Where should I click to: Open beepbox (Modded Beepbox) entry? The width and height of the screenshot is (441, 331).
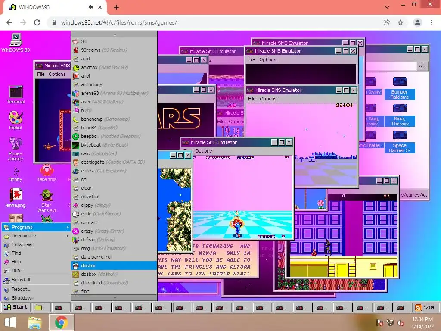click(x=114, y=136)
